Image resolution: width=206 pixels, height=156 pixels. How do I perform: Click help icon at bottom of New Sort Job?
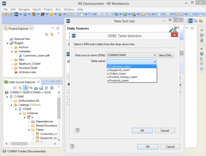point(72,146)
